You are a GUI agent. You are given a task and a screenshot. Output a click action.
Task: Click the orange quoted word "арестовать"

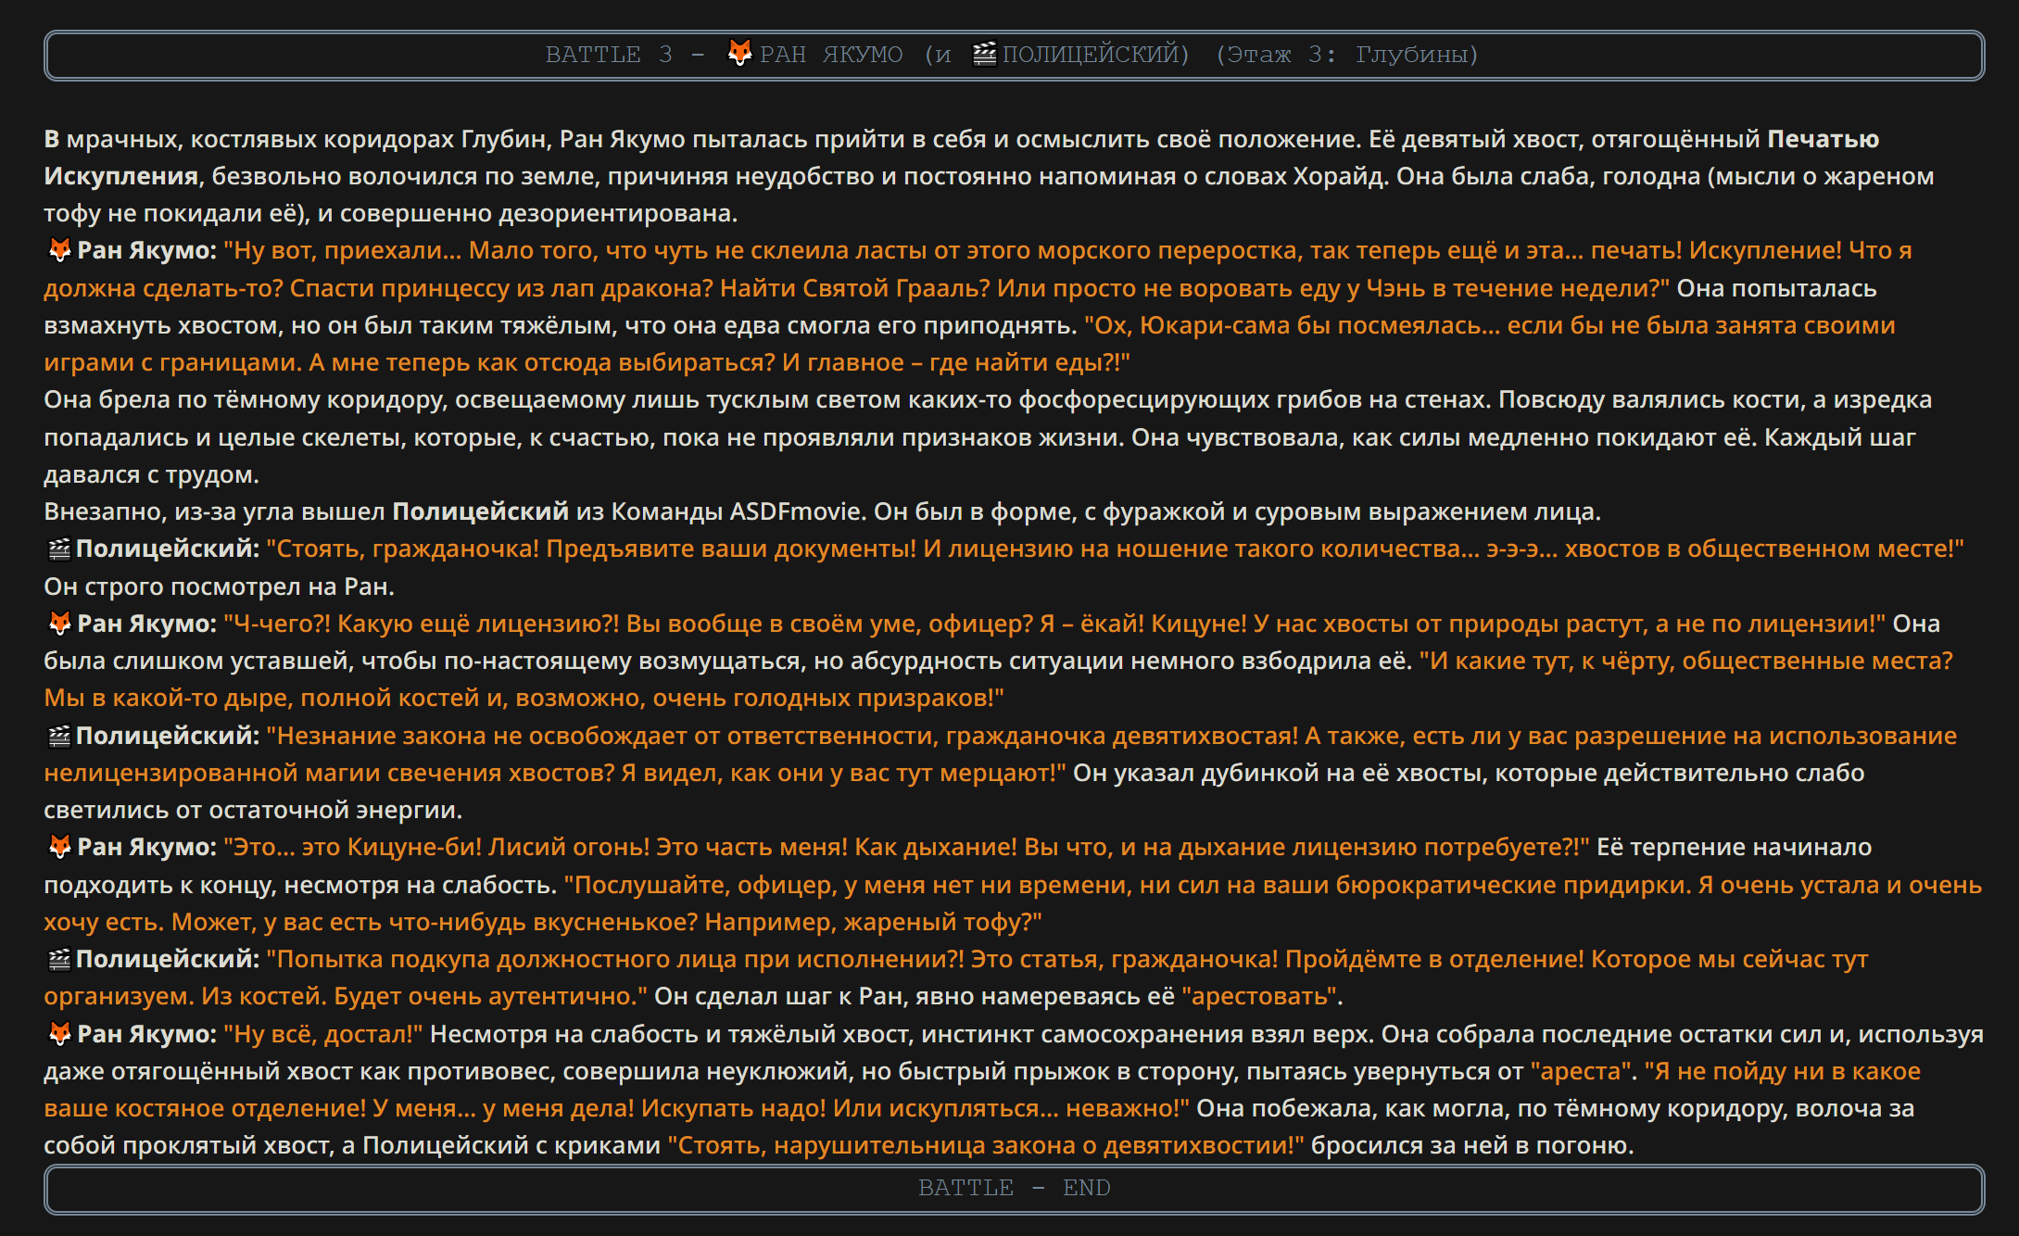click(1259, 996)
